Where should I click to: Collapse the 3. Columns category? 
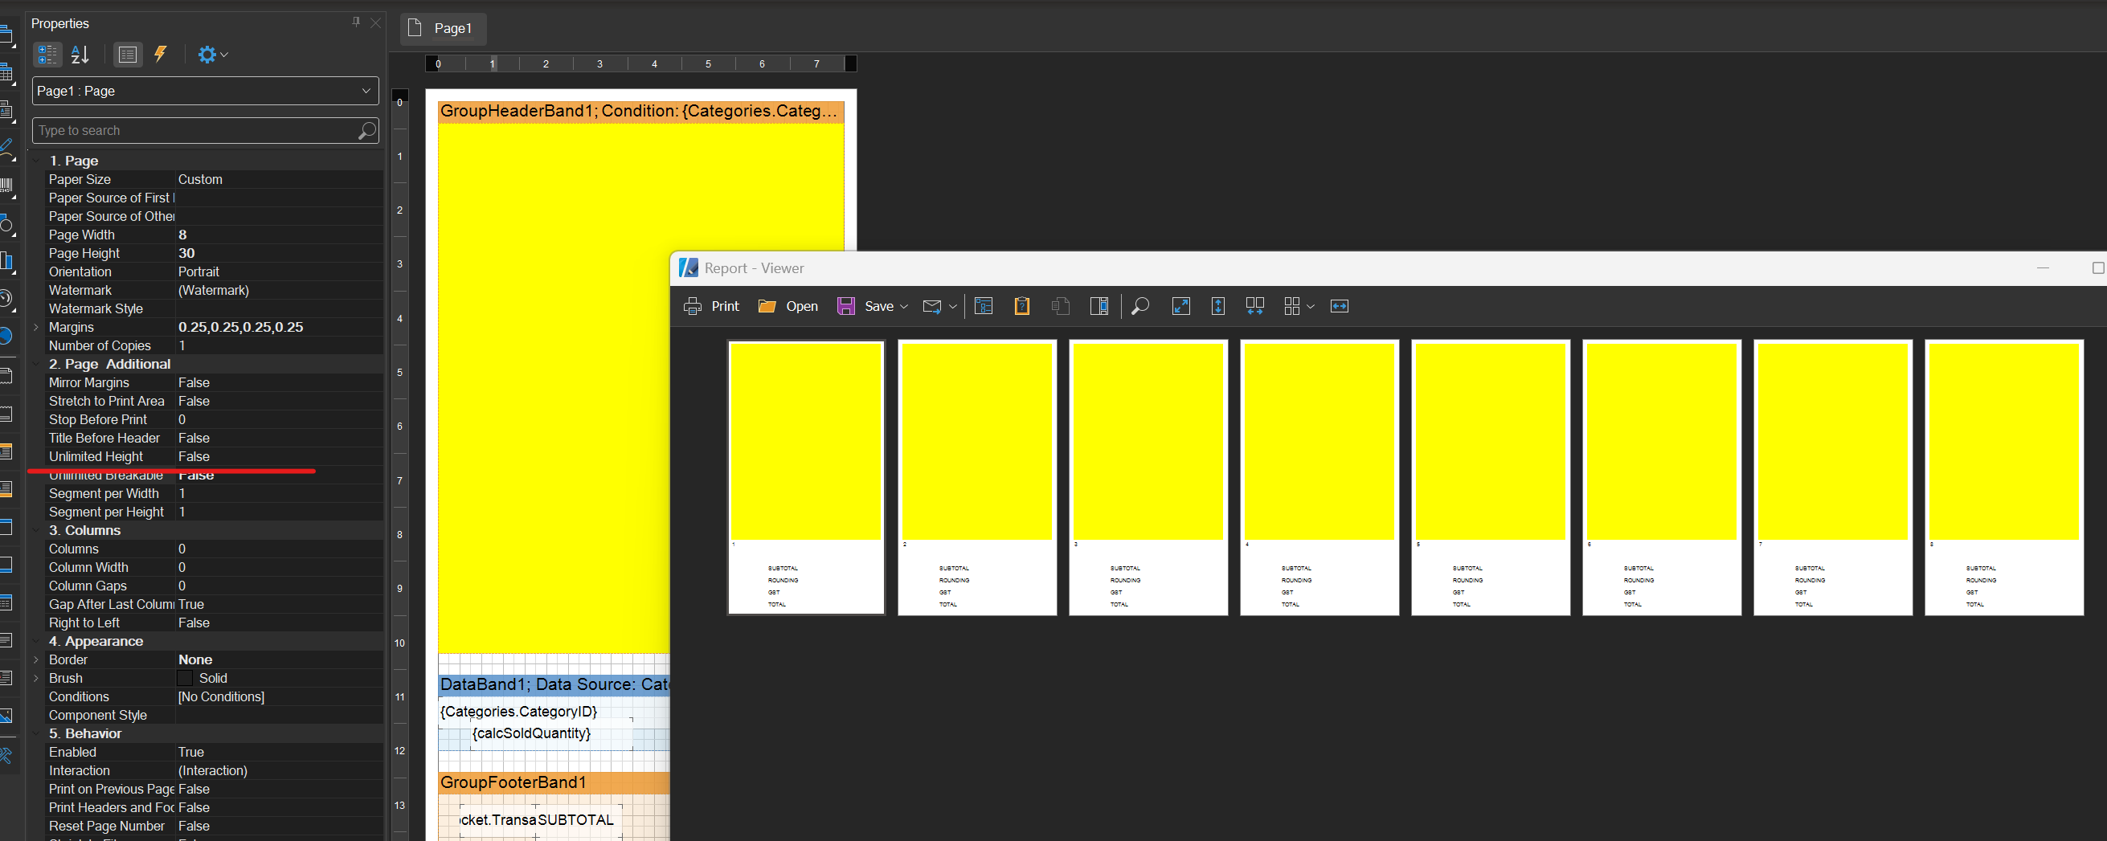click(x=36, y=530)
